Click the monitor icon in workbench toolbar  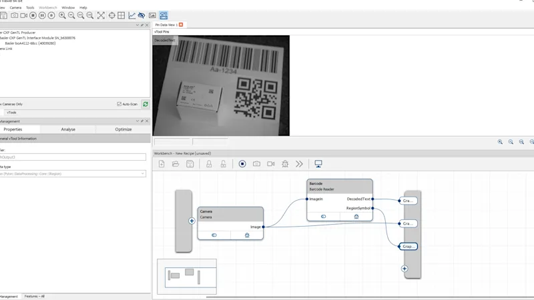(318, 164)
